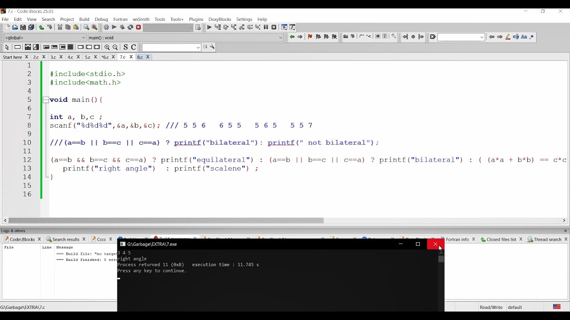Click the editor horizontal scrollbar thumb
The height and width of the screenshot is (320, 570).
166,220
